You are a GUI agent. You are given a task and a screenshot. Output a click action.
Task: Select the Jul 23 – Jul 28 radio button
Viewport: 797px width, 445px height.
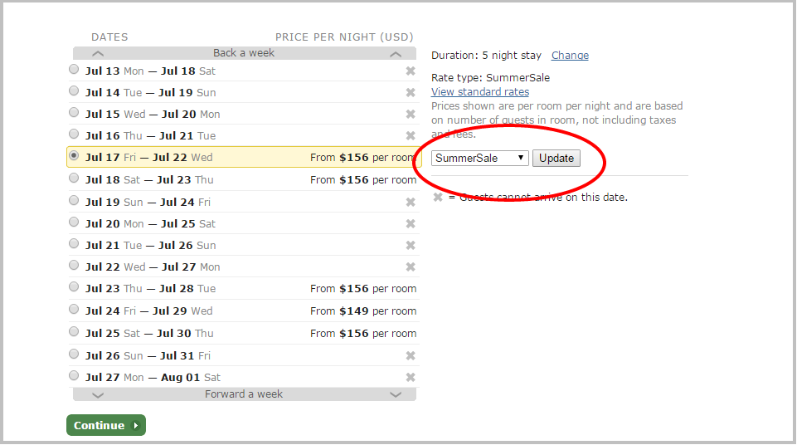[75, 288]
